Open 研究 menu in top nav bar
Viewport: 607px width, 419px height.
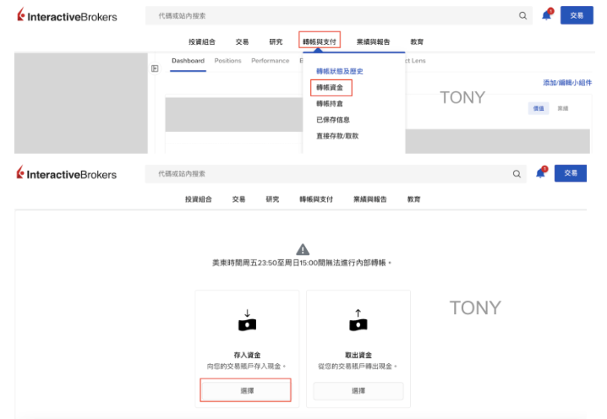point(276,41)
